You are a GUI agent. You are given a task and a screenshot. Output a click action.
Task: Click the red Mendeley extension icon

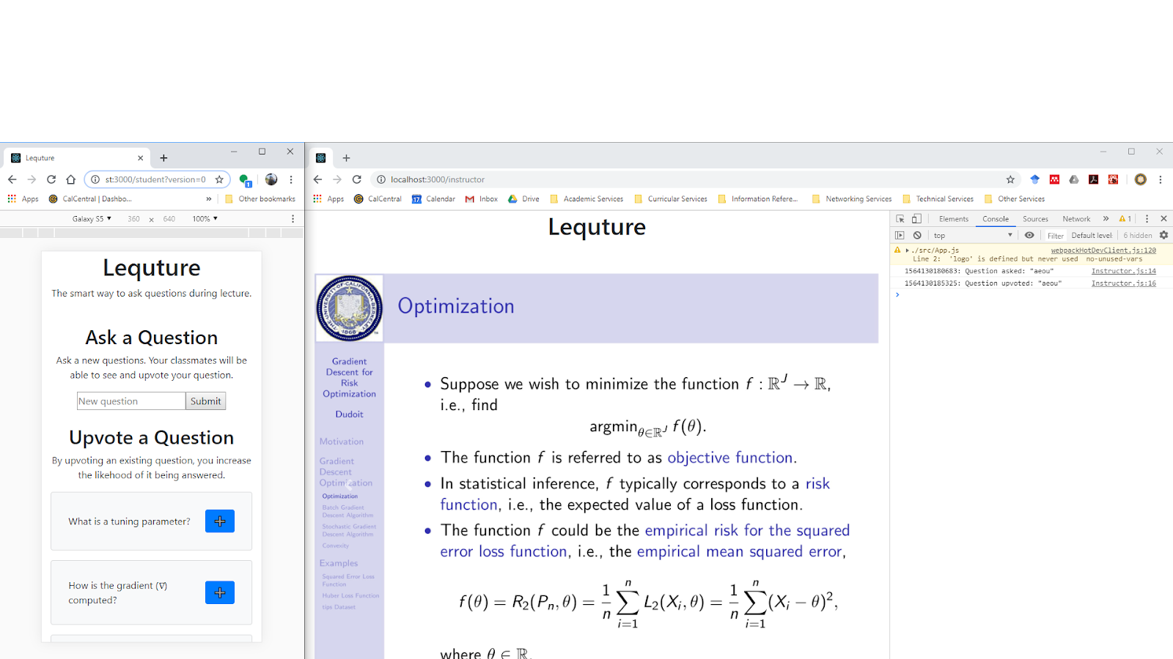[1054, 179]
